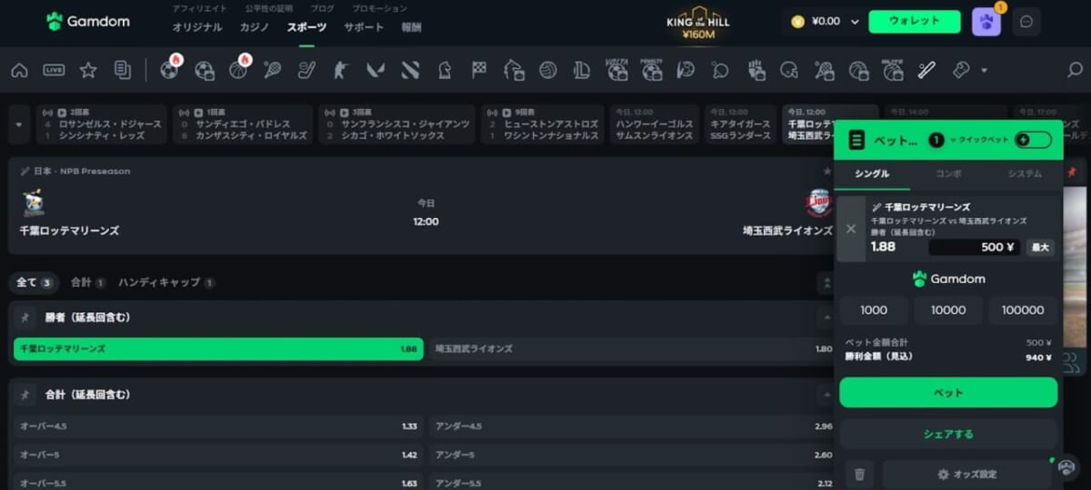Open my bets document icon
The image size is (1091, 490).
[x=123, y=70]
